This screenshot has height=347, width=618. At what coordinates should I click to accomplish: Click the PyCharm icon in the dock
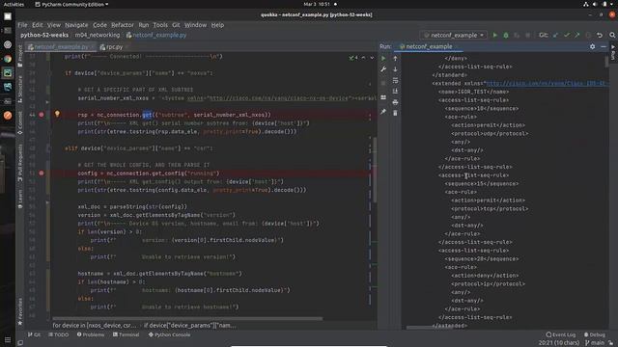(x=8, y=73)
